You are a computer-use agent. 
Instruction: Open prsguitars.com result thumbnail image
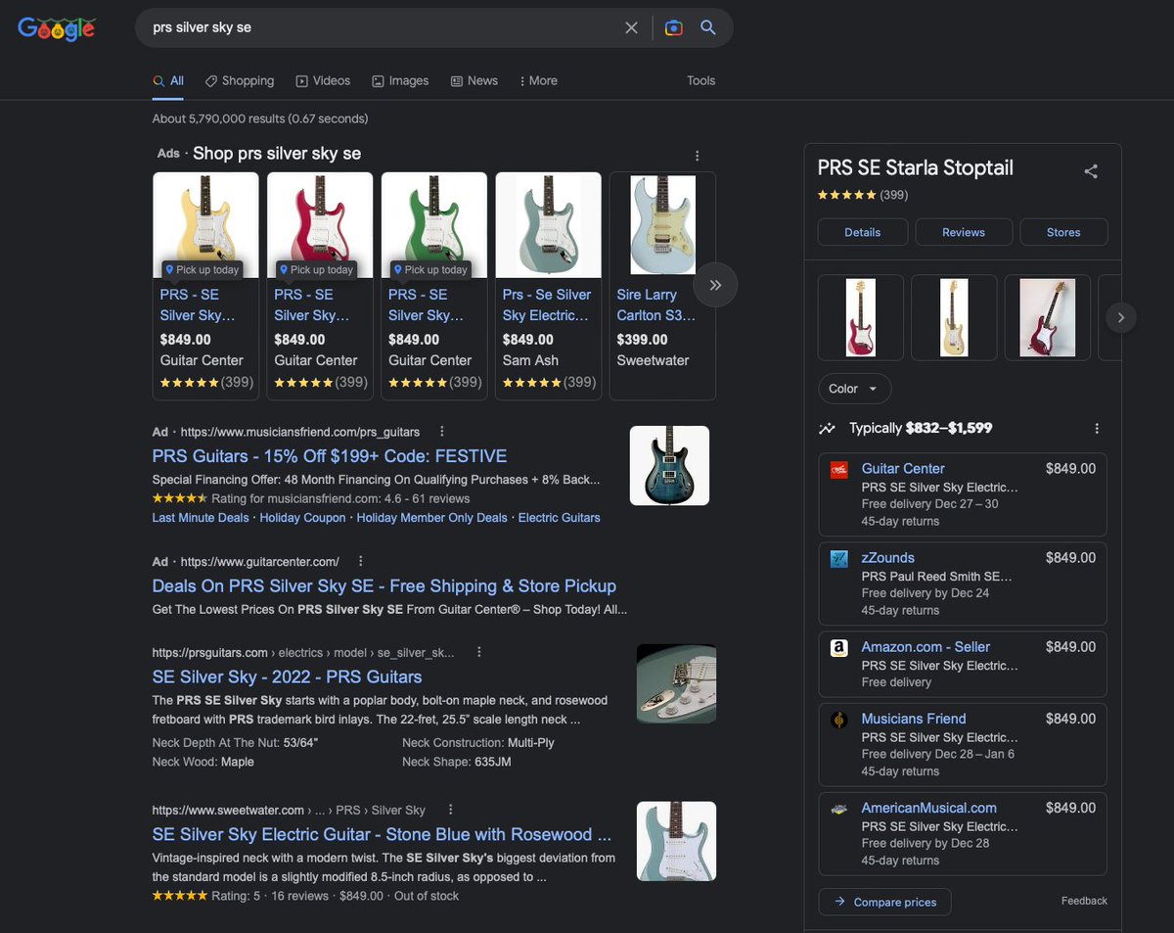pyautogui.click(x=676, y=683)
